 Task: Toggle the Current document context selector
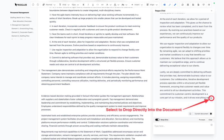click(211, 114)
